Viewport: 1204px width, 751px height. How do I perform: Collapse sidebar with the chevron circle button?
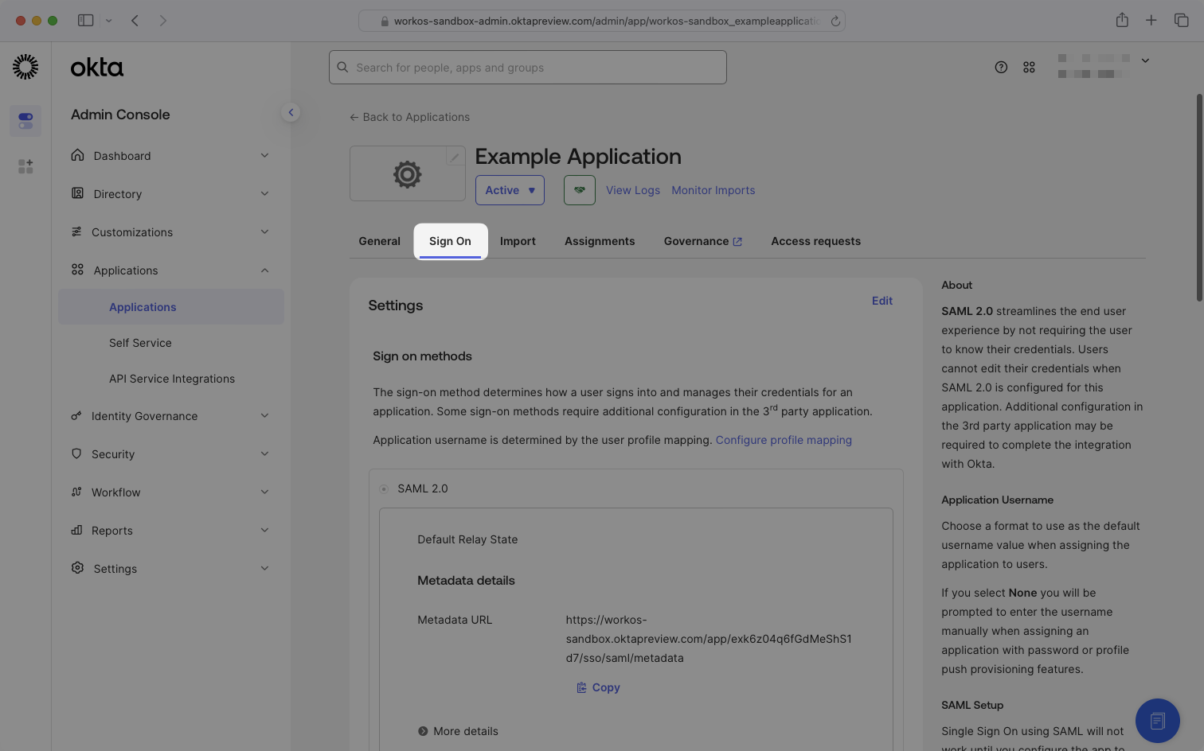(x=291, y=112)
